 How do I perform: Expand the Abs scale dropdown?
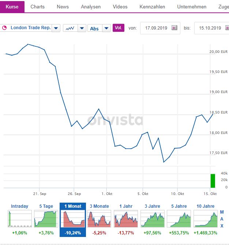pyautogui.click(x=106, y=28)
